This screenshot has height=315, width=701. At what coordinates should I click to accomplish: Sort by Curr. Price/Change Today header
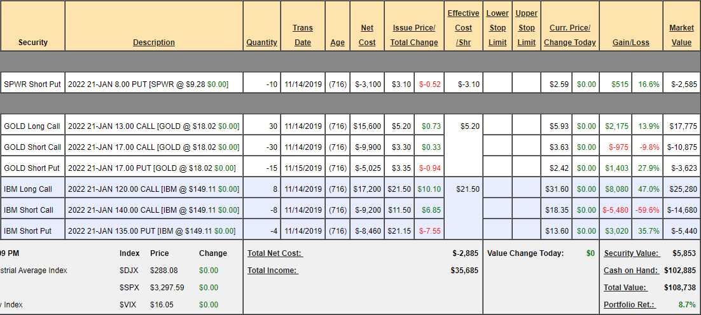coord(569,36)
